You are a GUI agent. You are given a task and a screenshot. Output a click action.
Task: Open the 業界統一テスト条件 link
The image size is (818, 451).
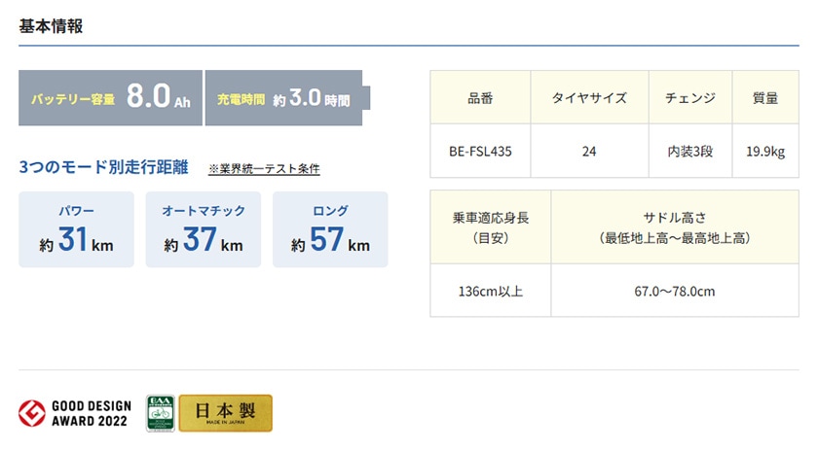[264, 169]
